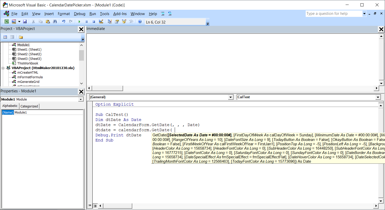Select mFormatFormula module in tree
The width and height of the screenshot is (385, 210).
pyautogui.click(x=30, y=77)
